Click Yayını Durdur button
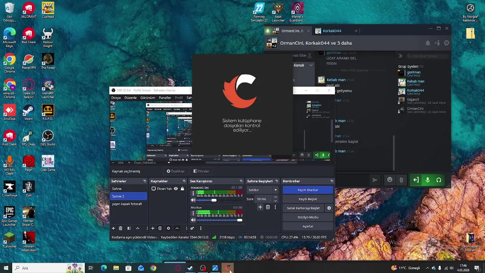 pos(308,190)
